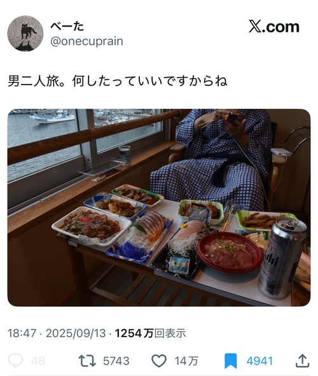Viewport: 318px width, 376px height.
Task: Click the 5743 repost count
Action: (116, 361)
